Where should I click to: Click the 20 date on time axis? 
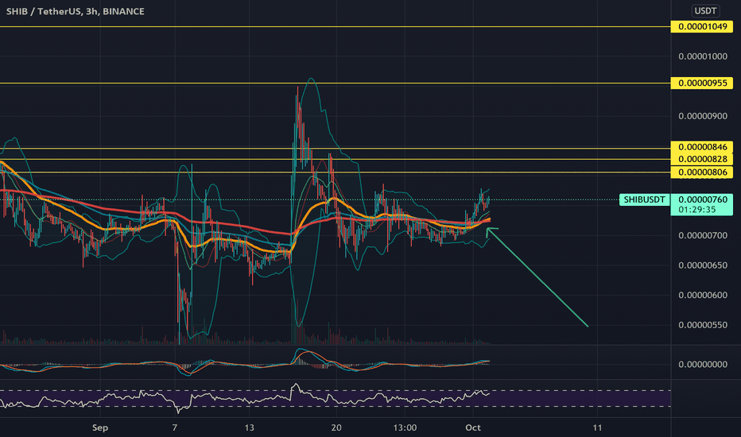(x=336, y=427)
